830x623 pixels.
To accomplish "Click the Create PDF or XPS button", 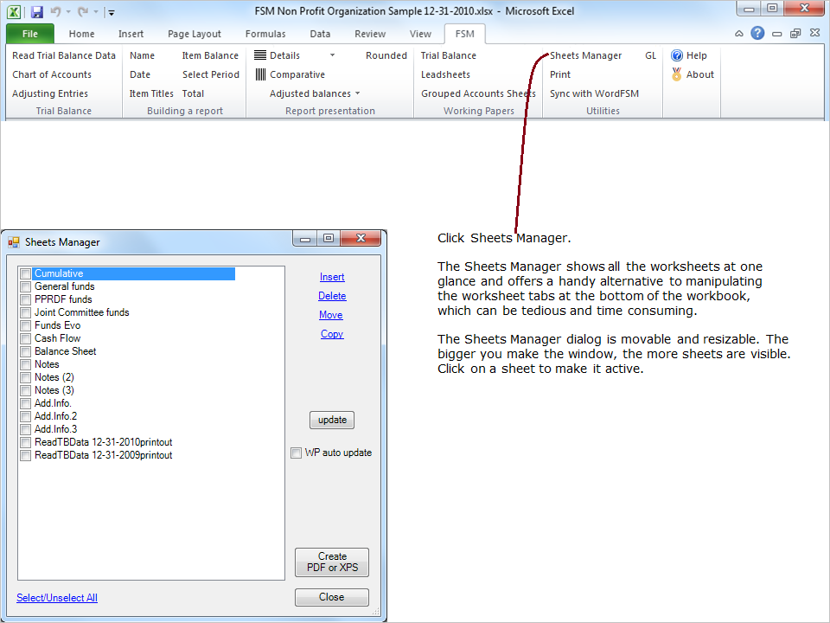I will 332,562.
